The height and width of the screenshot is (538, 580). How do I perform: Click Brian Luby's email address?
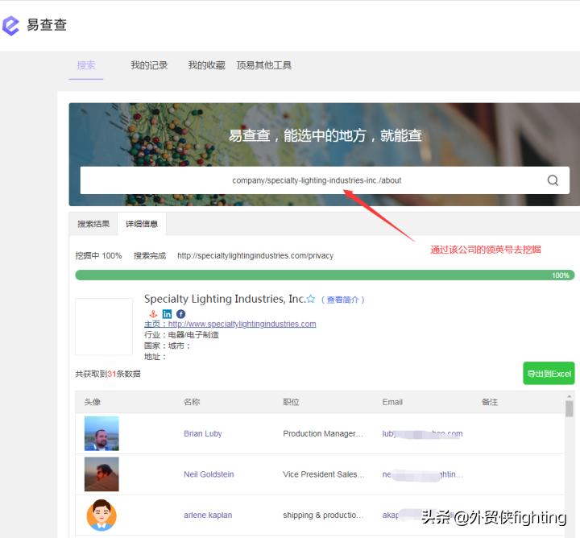click(422, 433)
